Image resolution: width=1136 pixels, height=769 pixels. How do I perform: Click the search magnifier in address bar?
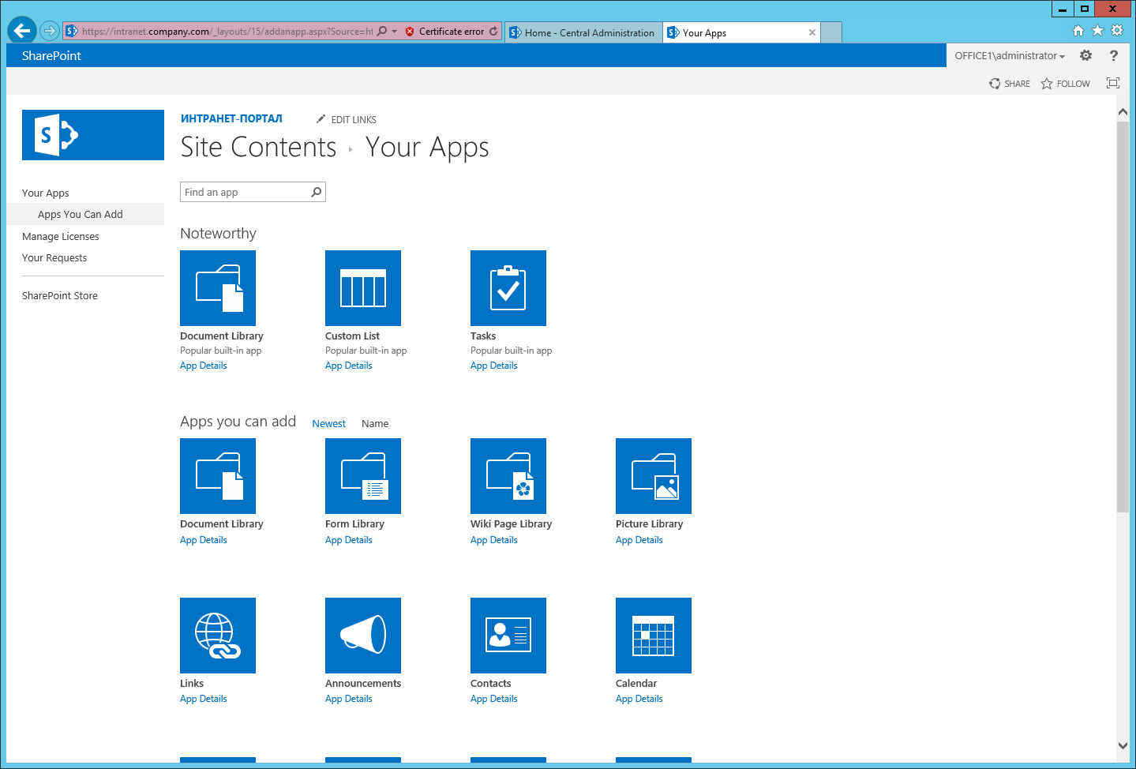tap(382, 32)
